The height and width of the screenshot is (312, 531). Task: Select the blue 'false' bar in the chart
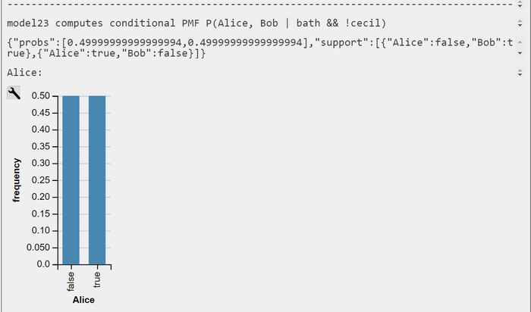point(71,179)
